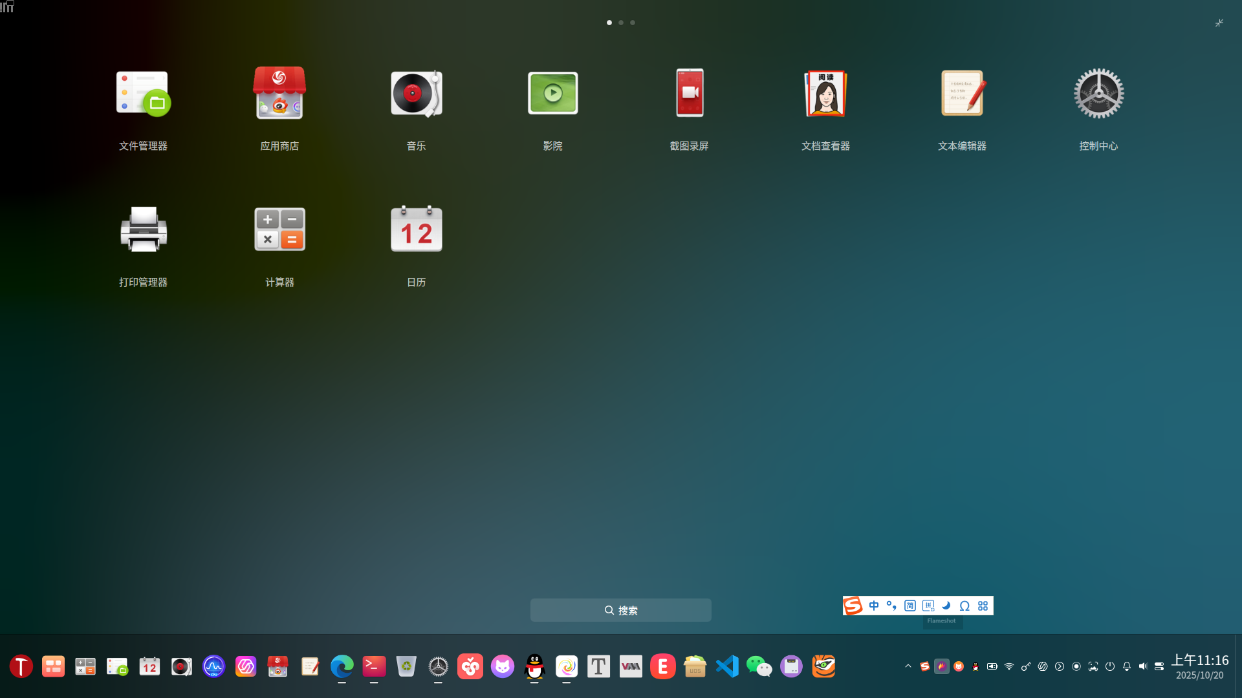This screenshot has width=1242, height=698.
Task: Open Sogou pinyin soft keyboard button
Action: click(x=928, y=606)
